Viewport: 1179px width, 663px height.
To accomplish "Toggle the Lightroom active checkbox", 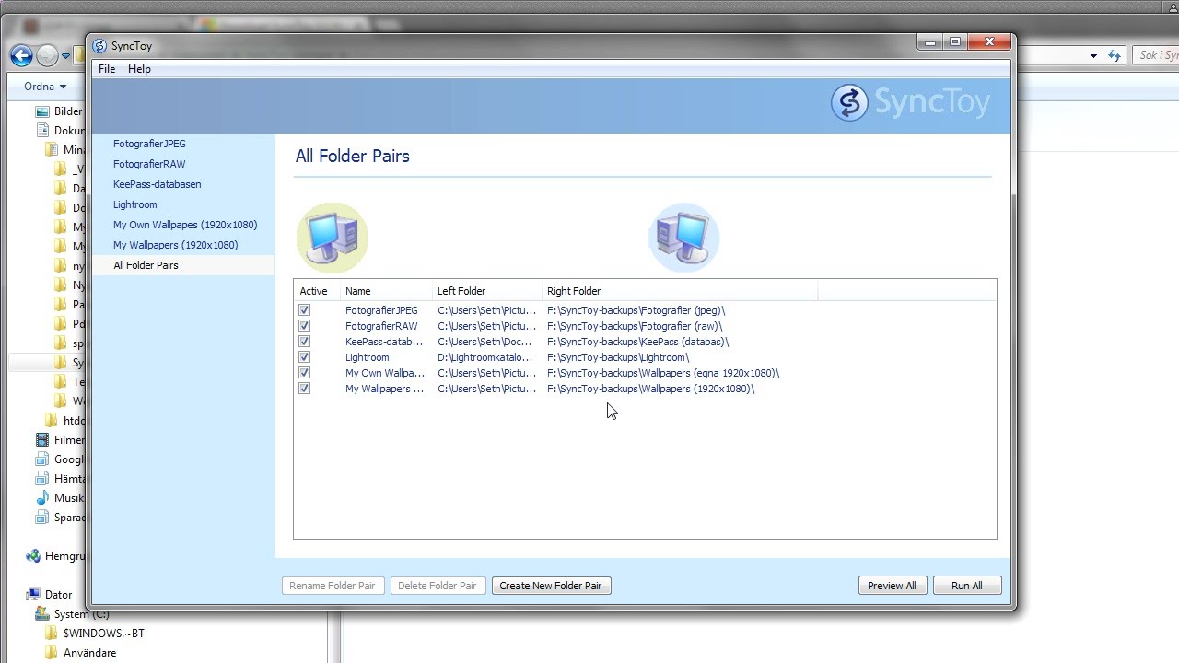I will [304, 357].
